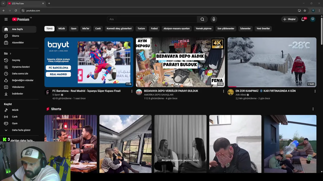Image resolution: width=323 pixels, height=181 pixels.
Task: Start voice search with microphone icon
Action: 214,19
